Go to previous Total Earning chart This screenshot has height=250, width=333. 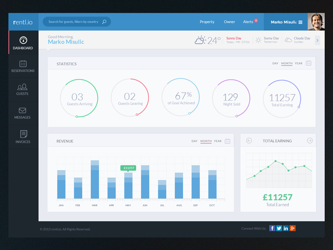[249, 140]
